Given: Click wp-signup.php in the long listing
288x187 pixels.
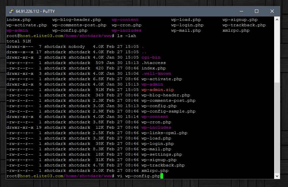Looking at the screenshot, I should (159, 160).
